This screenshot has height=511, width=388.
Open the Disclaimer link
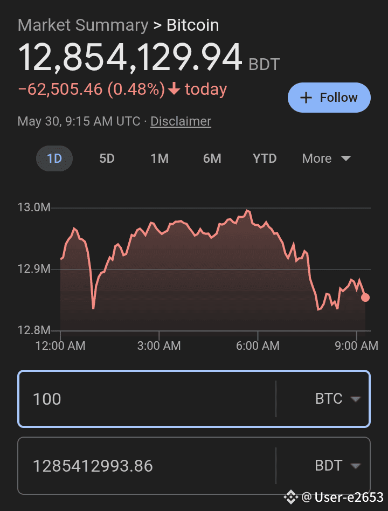[x=181, y=121]
